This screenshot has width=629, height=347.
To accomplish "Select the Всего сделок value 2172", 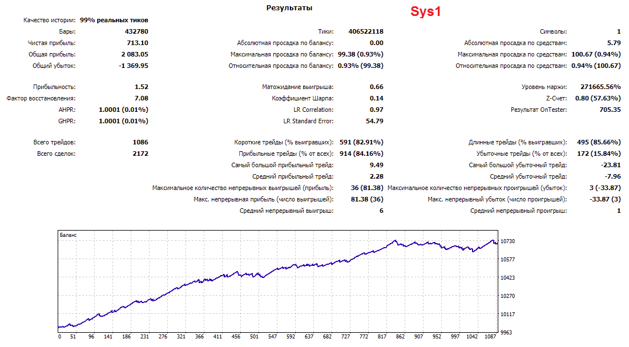I will 140,154.
